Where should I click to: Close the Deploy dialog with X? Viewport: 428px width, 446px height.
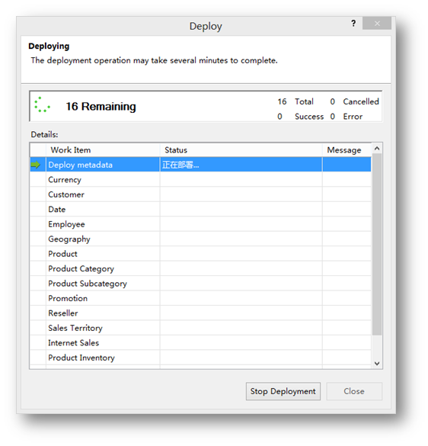pos(377,24)
